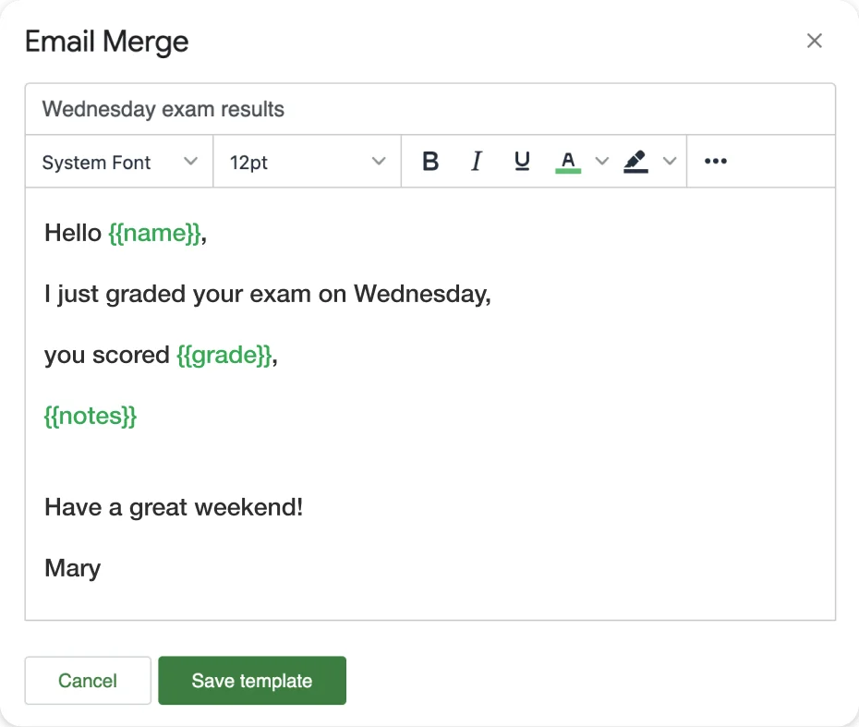Click the {{notes}} placeholder in the body

point(91,416)
